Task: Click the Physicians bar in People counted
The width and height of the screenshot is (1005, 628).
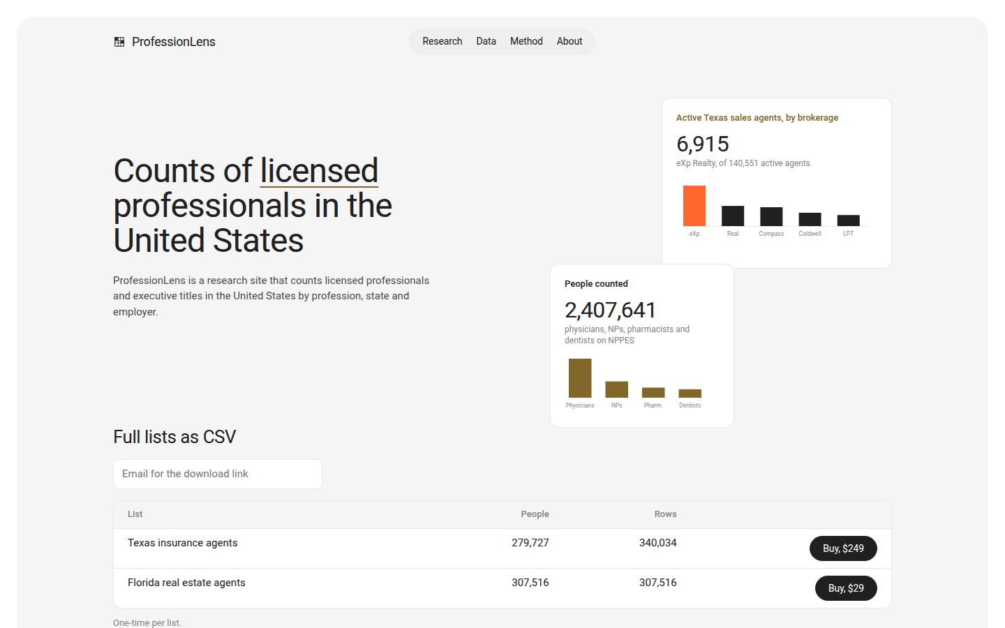Action: coord(580,378)
